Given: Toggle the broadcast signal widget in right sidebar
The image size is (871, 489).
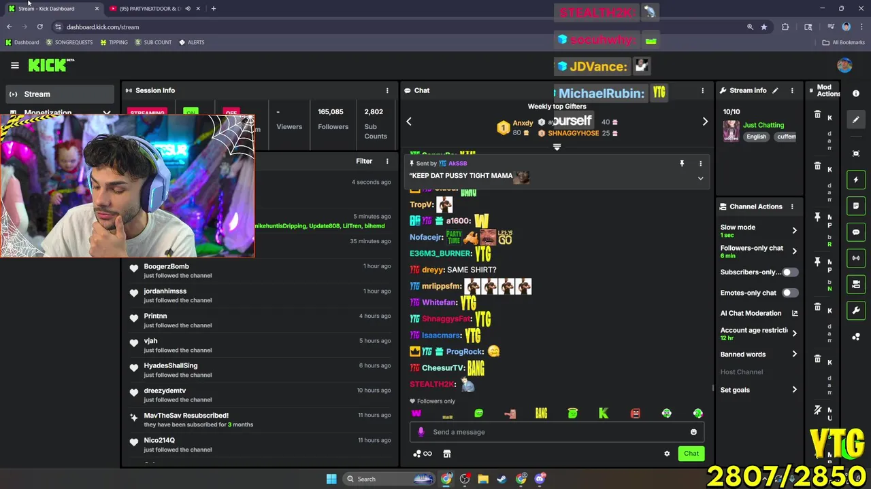Looking at the screenshot, I should tap(856, 258).
